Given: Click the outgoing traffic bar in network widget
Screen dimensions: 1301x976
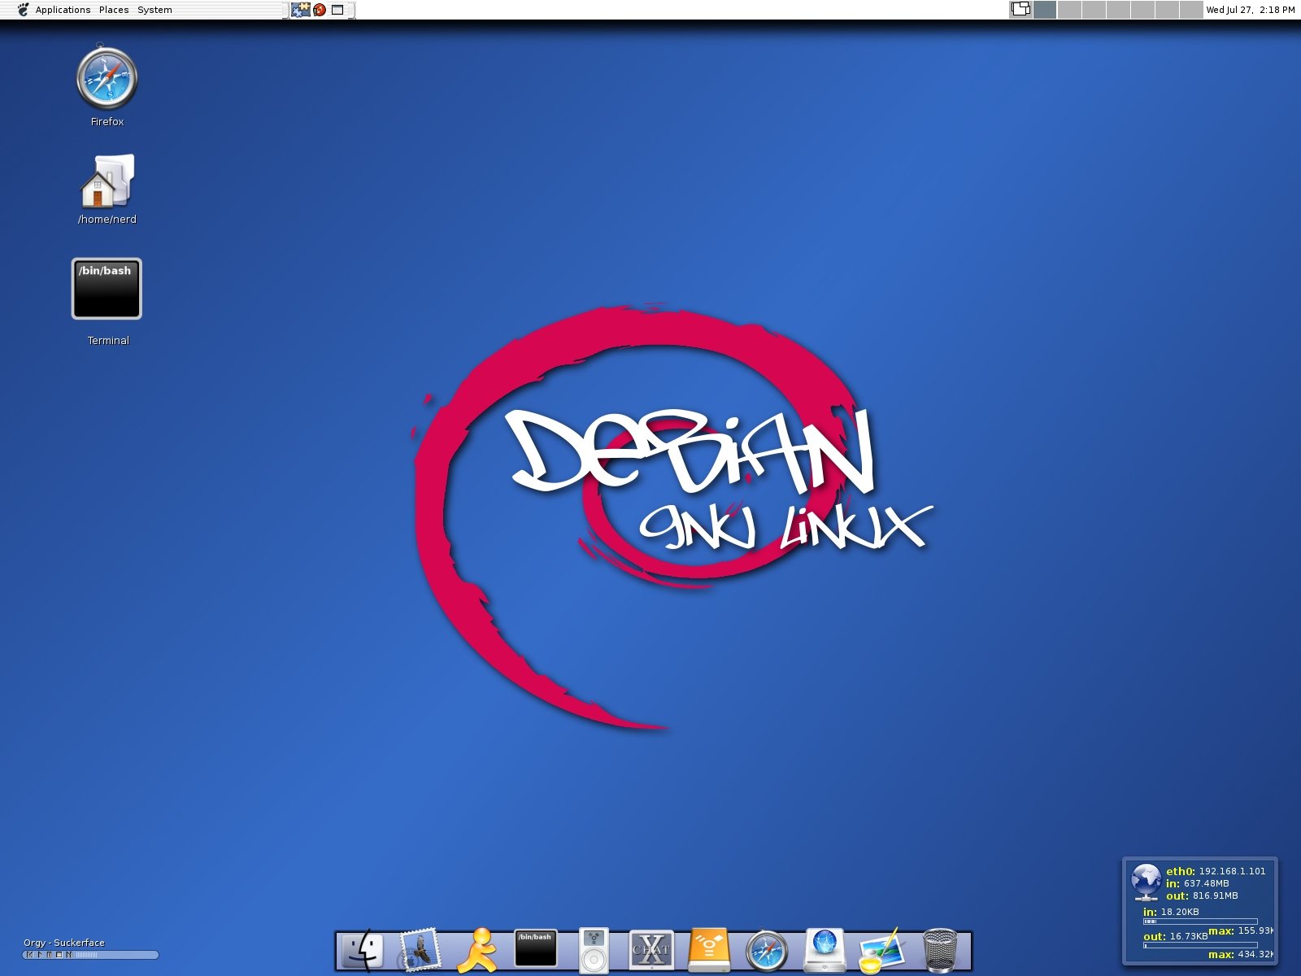Looking at the screenshot, I should coord(1200,945).
